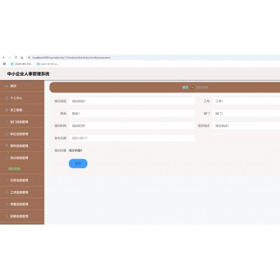Click the browser home icon
Viewport: 280px width, 280px height.
click(x=22, y=58)
